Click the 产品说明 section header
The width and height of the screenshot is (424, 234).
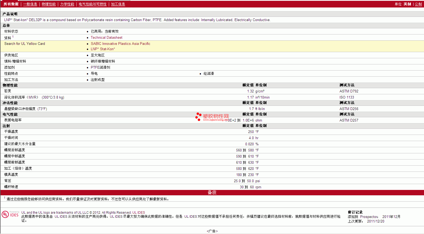(10, 14)
